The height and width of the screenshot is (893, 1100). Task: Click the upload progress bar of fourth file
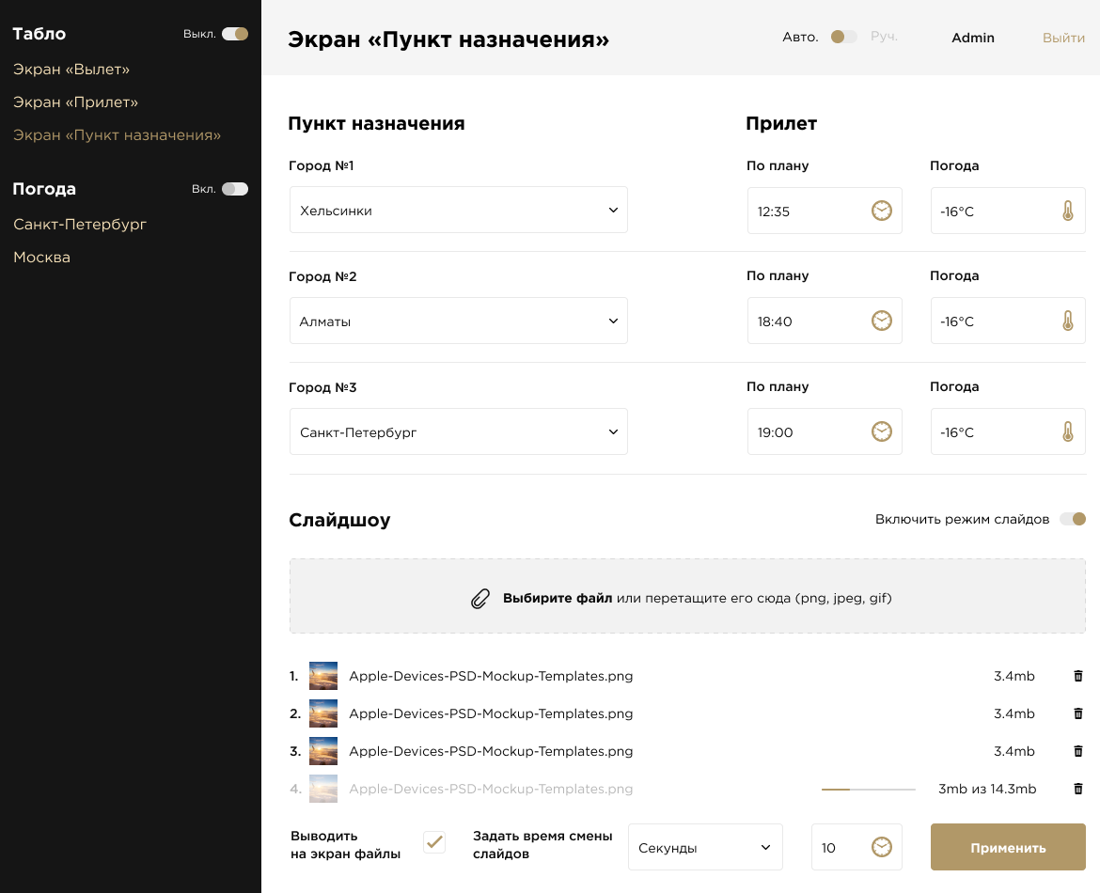[x=868, y=790]
